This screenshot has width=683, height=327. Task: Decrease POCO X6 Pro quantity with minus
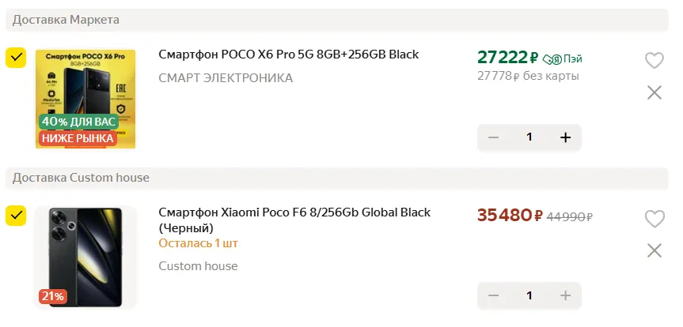494,137
